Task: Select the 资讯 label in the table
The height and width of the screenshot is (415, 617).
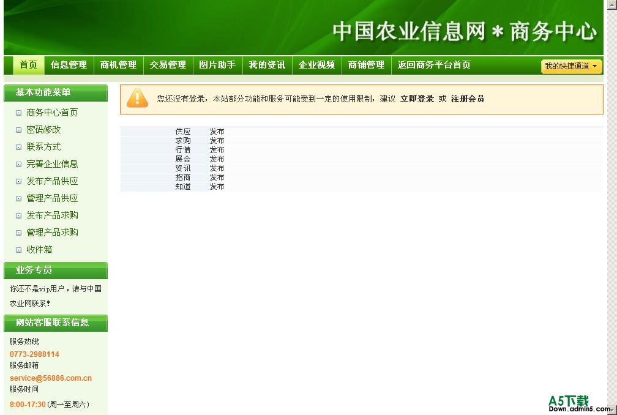Action: coord(183,168)
